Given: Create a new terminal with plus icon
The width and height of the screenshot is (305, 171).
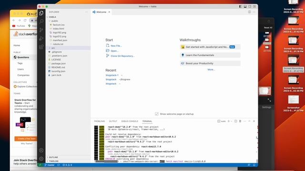Looking at the screenshot, I should point(229,121).
